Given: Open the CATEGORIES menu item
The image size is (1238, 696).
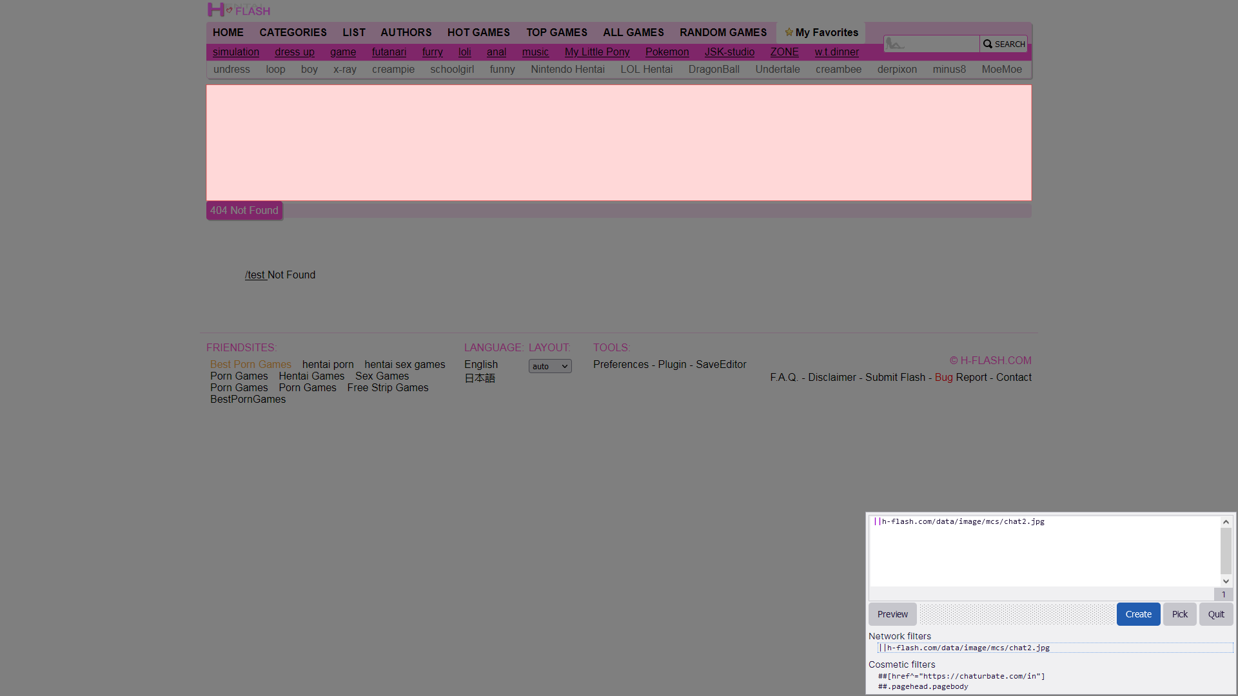Looking at the screenshot, I should point(293,32).
